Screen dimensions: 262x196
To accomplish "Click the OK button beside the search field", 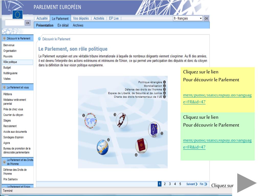I will 28,23.
